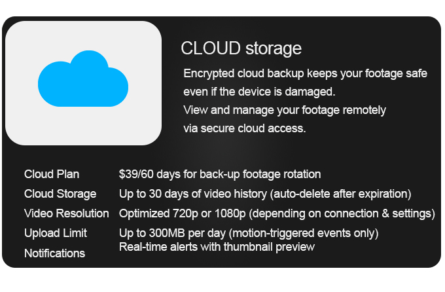Select the Cloud Plan label
The image size is (445, 292).
click(52, 174)
